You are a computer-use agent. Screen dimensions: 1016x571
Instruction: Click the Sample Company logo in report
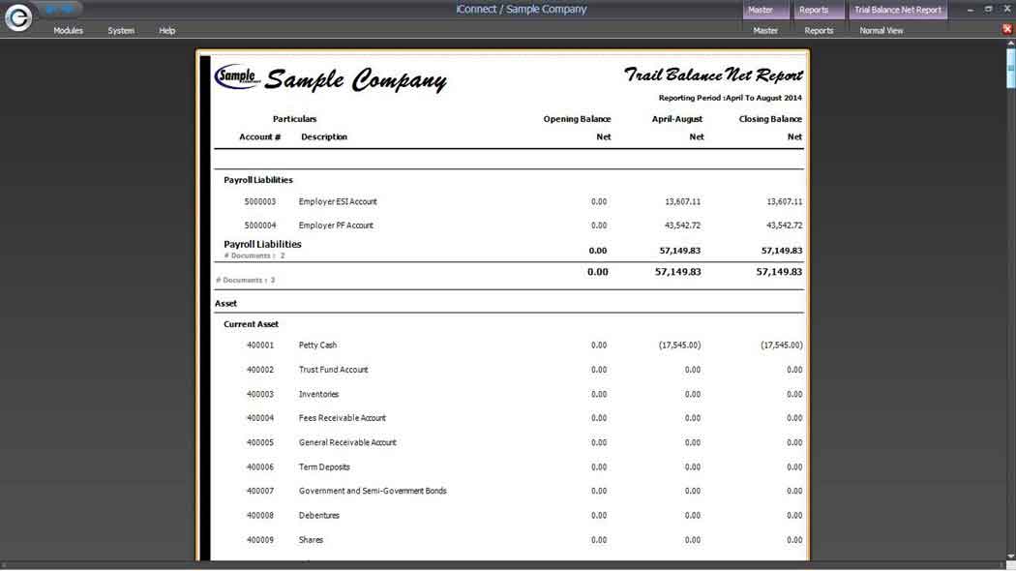tap(237, 75)
